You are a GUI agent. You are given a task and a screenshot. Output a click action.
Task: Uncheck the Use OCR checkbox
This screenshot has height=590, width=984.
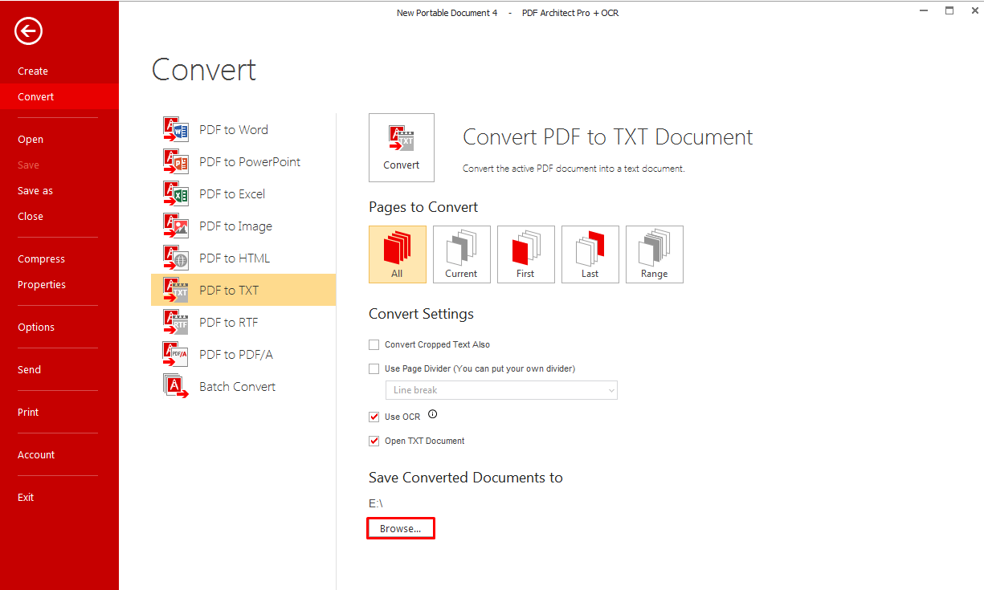374,417
